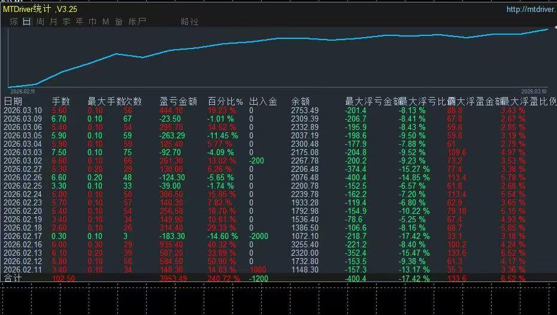Select the 2026.02.19 date row
This screenshot has height=315, width=557.
tap(23, 219)
